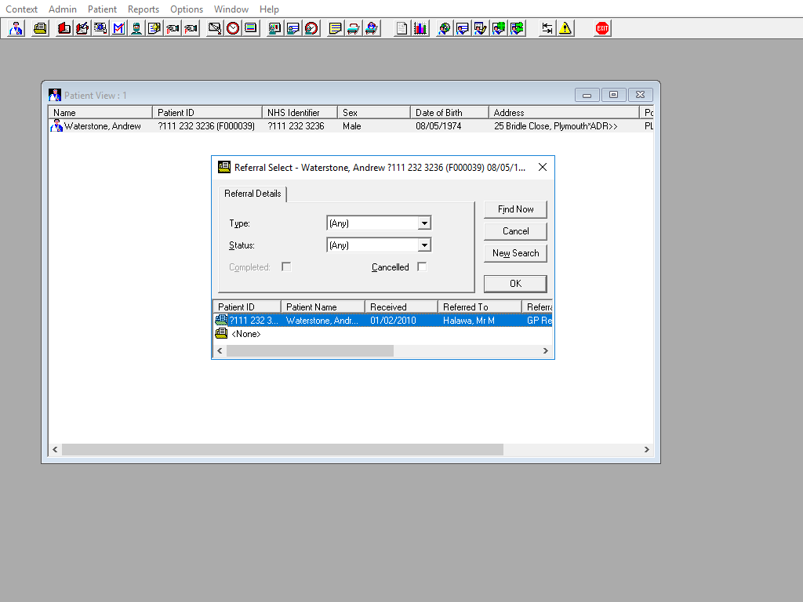The height and width of the screenshot is (602, 803).
Task: Click the OK button
Action: (x=515, y=284)
